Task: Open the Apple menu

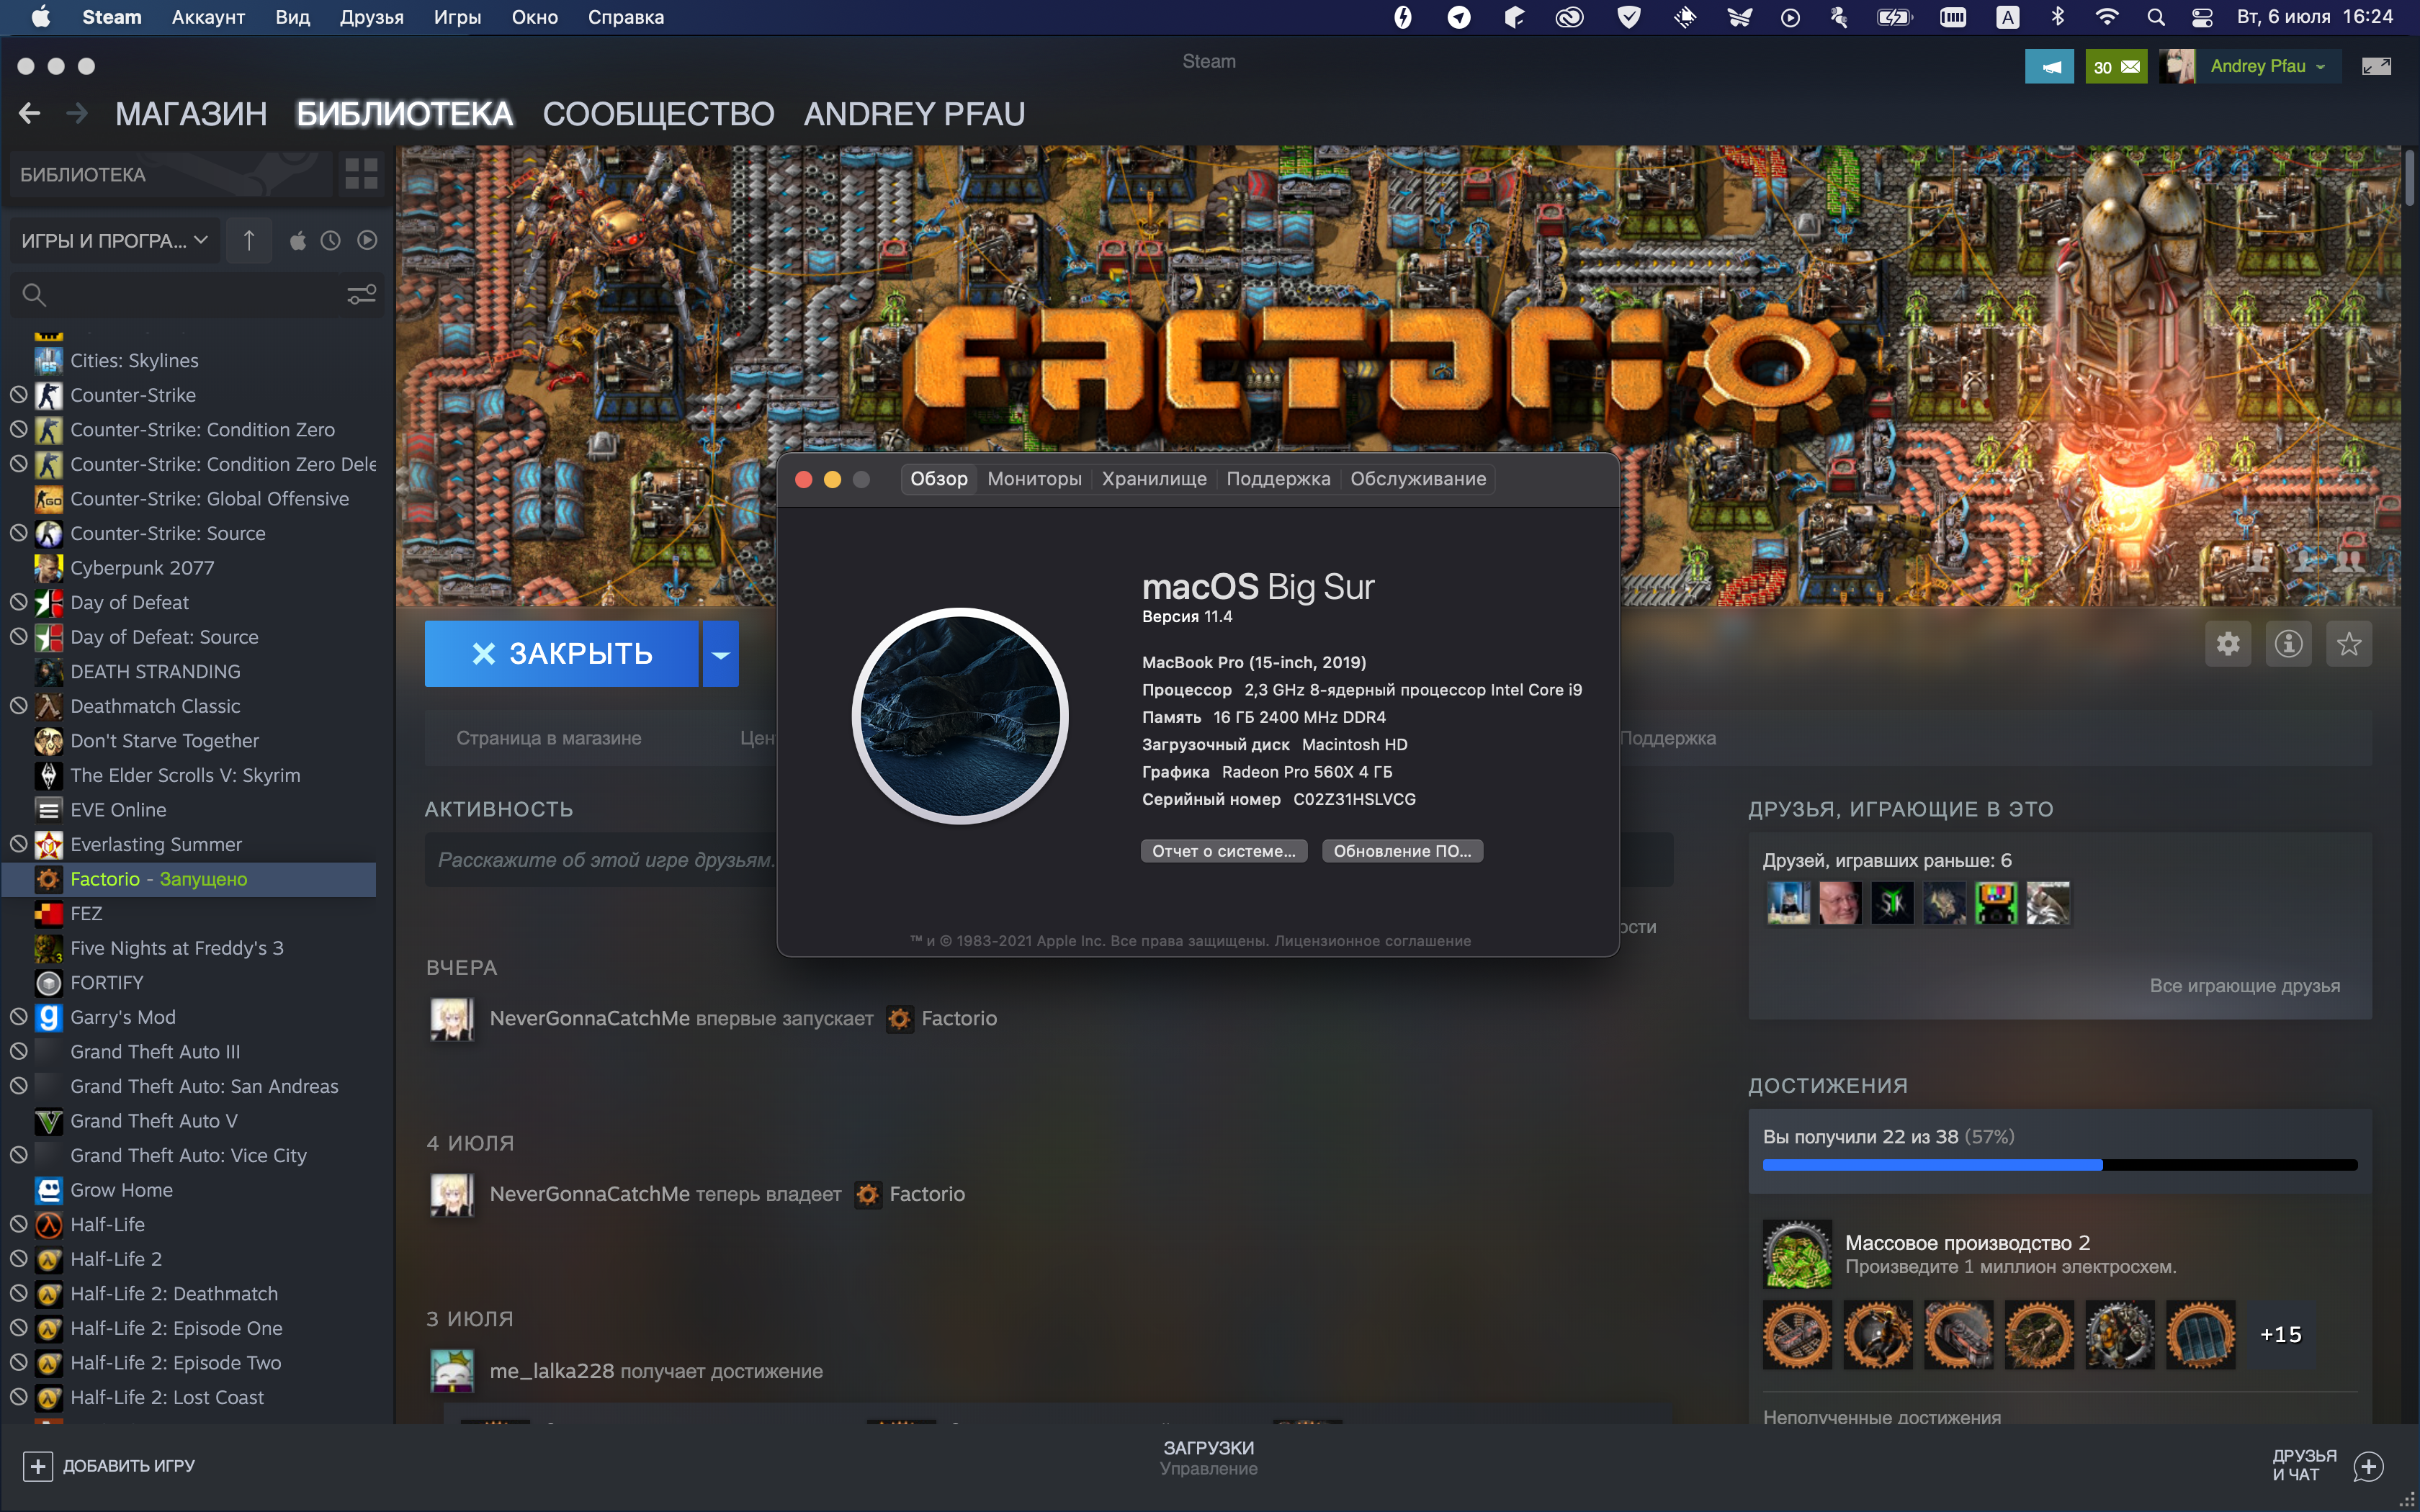Action: 41,17
